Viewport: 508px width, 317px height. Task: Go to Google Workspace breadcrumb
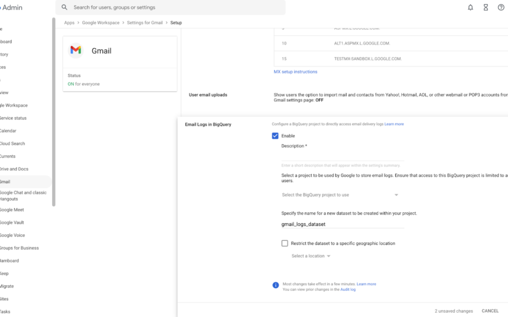101,23
